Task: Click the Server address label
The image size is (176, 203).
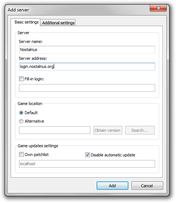Action: pyautogui.click(x=33, y=58)
